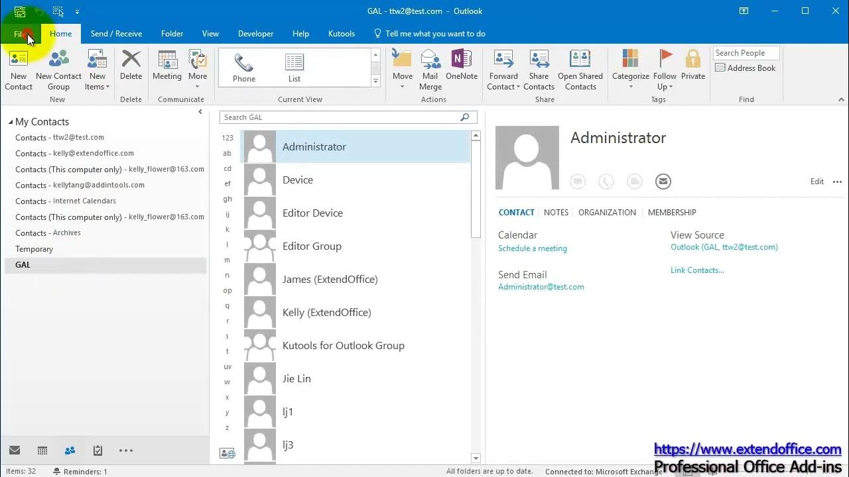Viewport: 849px width, 477px height.
Task: Jump to the 123 index
Action: [x=228, y=138]
